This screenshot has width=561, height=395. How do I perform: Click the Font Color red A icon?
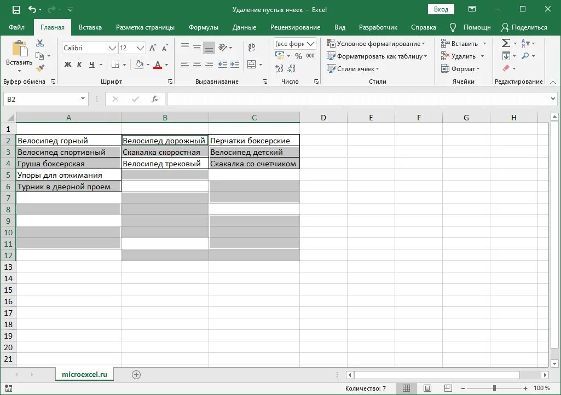tap(158, 65)
